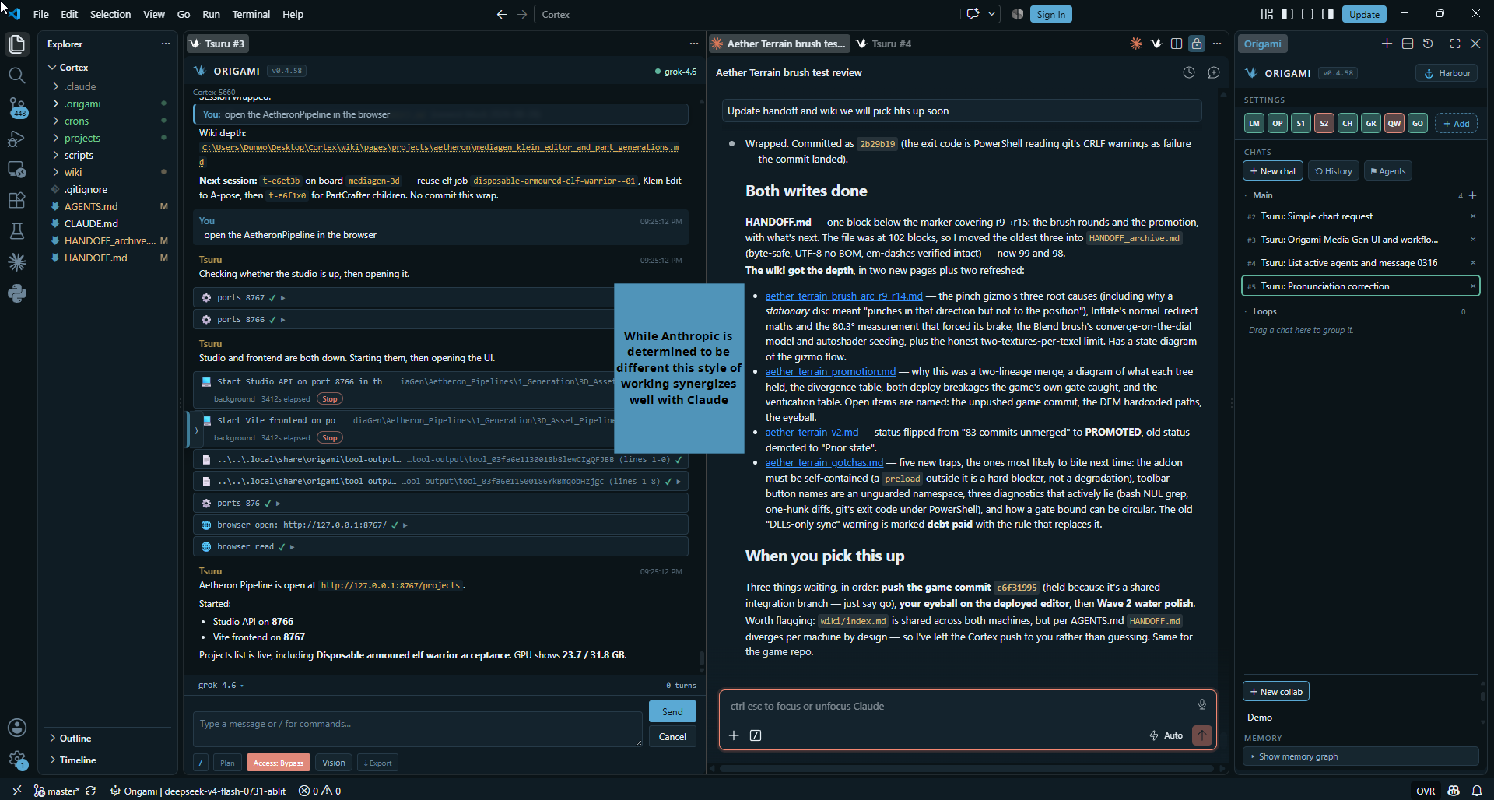
Task: Open the grok-4.6 model dropdown below the chat
Action: 221,686
